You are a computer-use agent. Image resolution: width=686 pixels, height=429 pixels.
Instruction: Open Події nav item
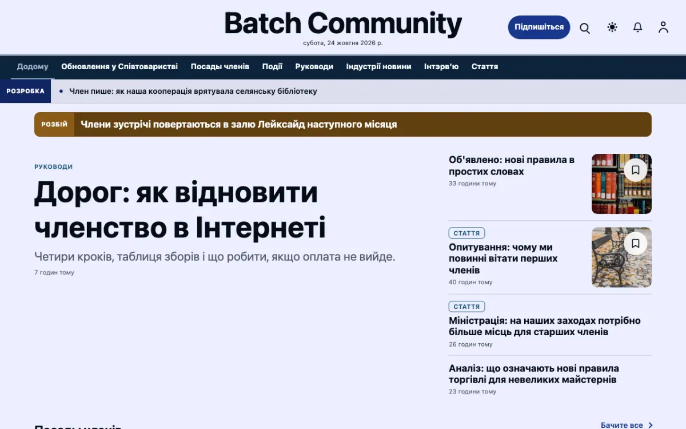coord(272,66)
